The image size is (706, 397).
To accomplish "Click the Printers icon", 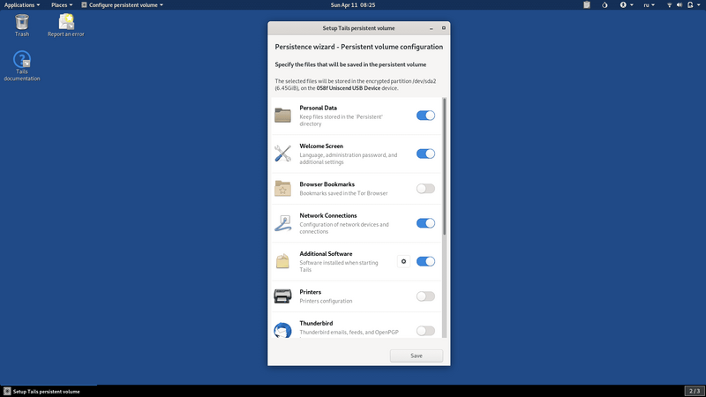I will pos(282,296).
